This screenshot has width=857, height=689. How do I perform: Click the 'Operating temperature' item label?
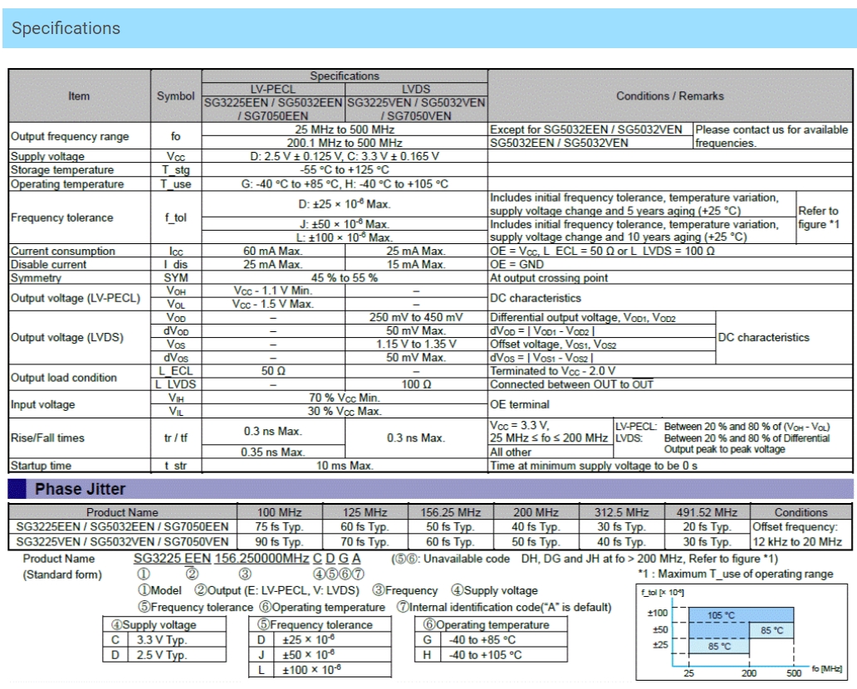(67, 184)
